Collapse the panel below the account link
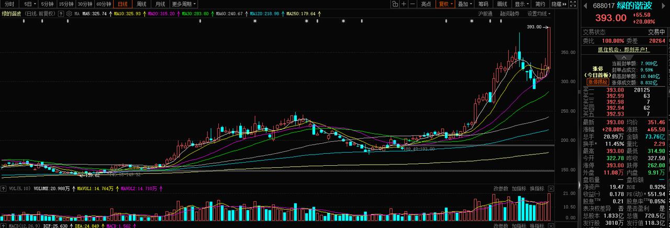Screen dimensions: 670x228 [x=623, y=56]
